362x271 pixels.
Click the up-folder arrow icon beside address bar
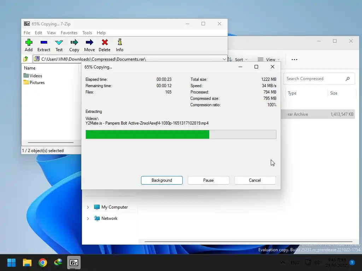coord(26,59)
